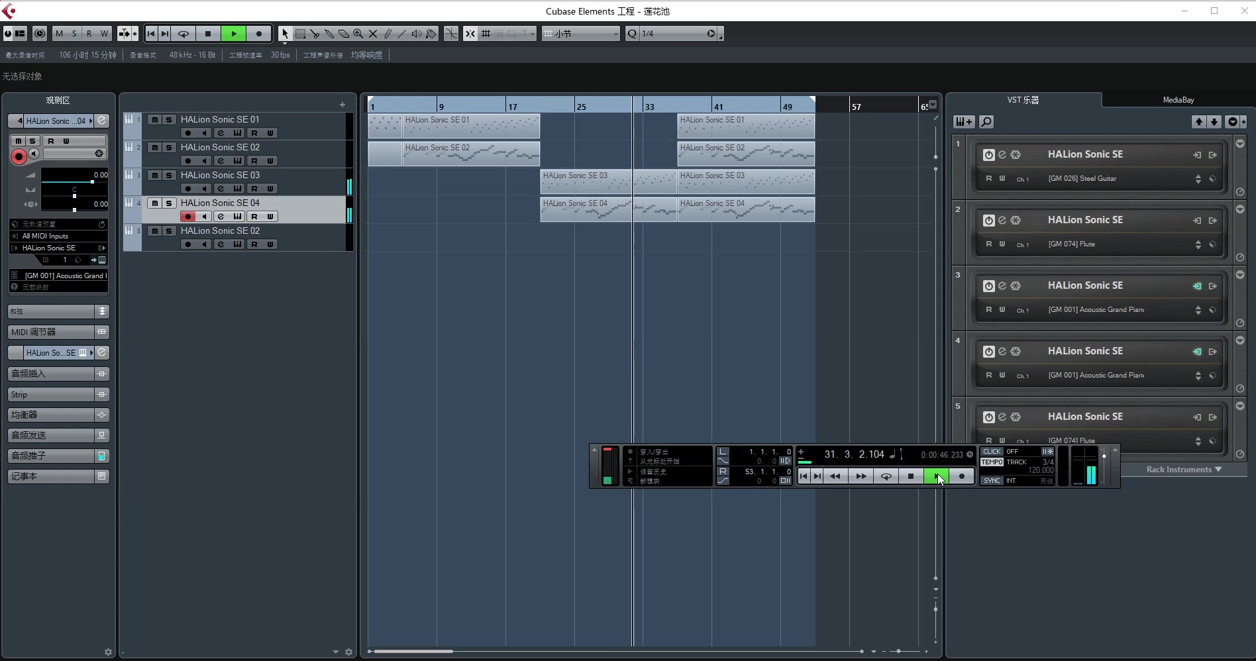This screenshot has height=661, width=1256.
Task: Switch to VST 乐器 tab
Action: pos(1023,100)
